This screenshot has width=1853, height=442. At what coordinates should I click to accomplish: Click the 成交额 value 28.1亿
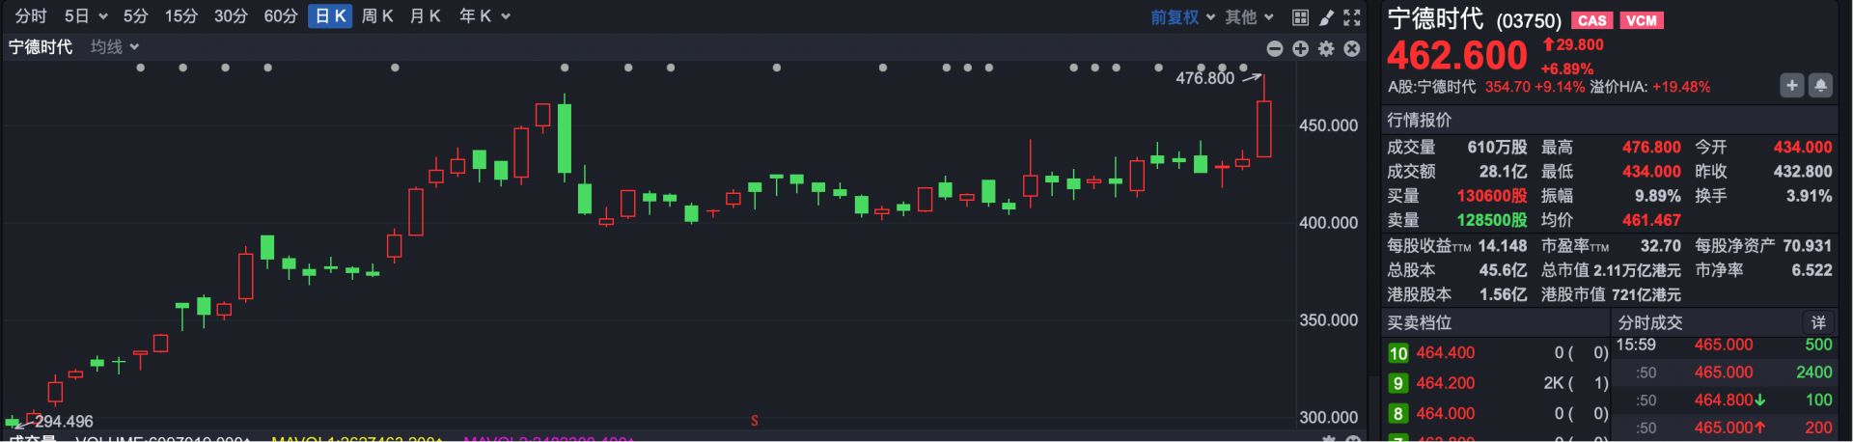[x=1503, y=172]
